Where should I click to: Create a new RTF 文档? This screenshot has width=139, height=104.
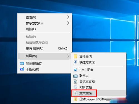click(x=98, y=87)
